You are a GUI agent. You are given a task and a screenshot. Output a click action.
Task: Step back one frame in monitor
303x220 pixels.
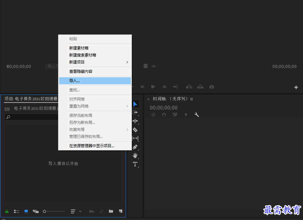click(x=142, y=87)
